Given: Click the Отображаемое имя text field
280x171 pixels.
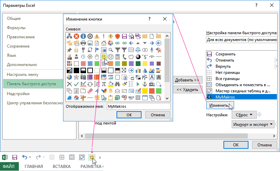Looking at the screenshot, I should pyautogui.click(x=138, y=106).
